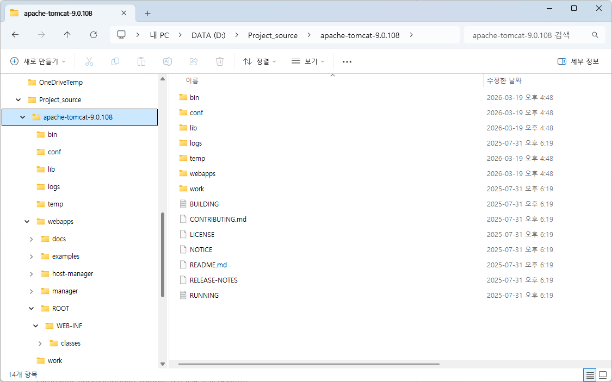Switch to details list view icon
This screenshot has height=382, width=612.
tap(590, 375)
